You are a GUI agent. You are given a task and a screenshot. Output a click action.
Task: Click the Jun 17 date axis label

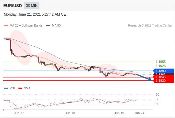click(19, 113)
